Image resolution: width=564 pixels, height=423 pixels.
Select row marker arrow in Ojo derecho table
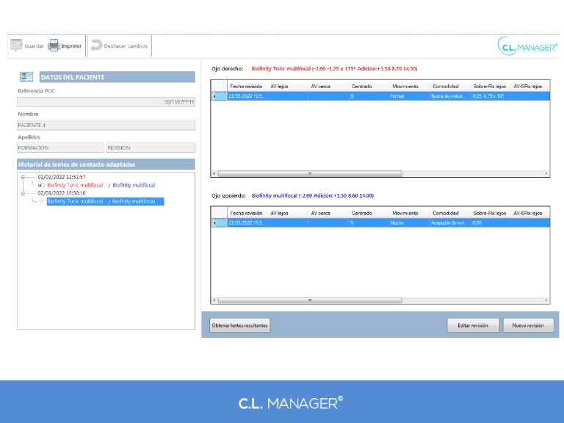pos(215,96)
